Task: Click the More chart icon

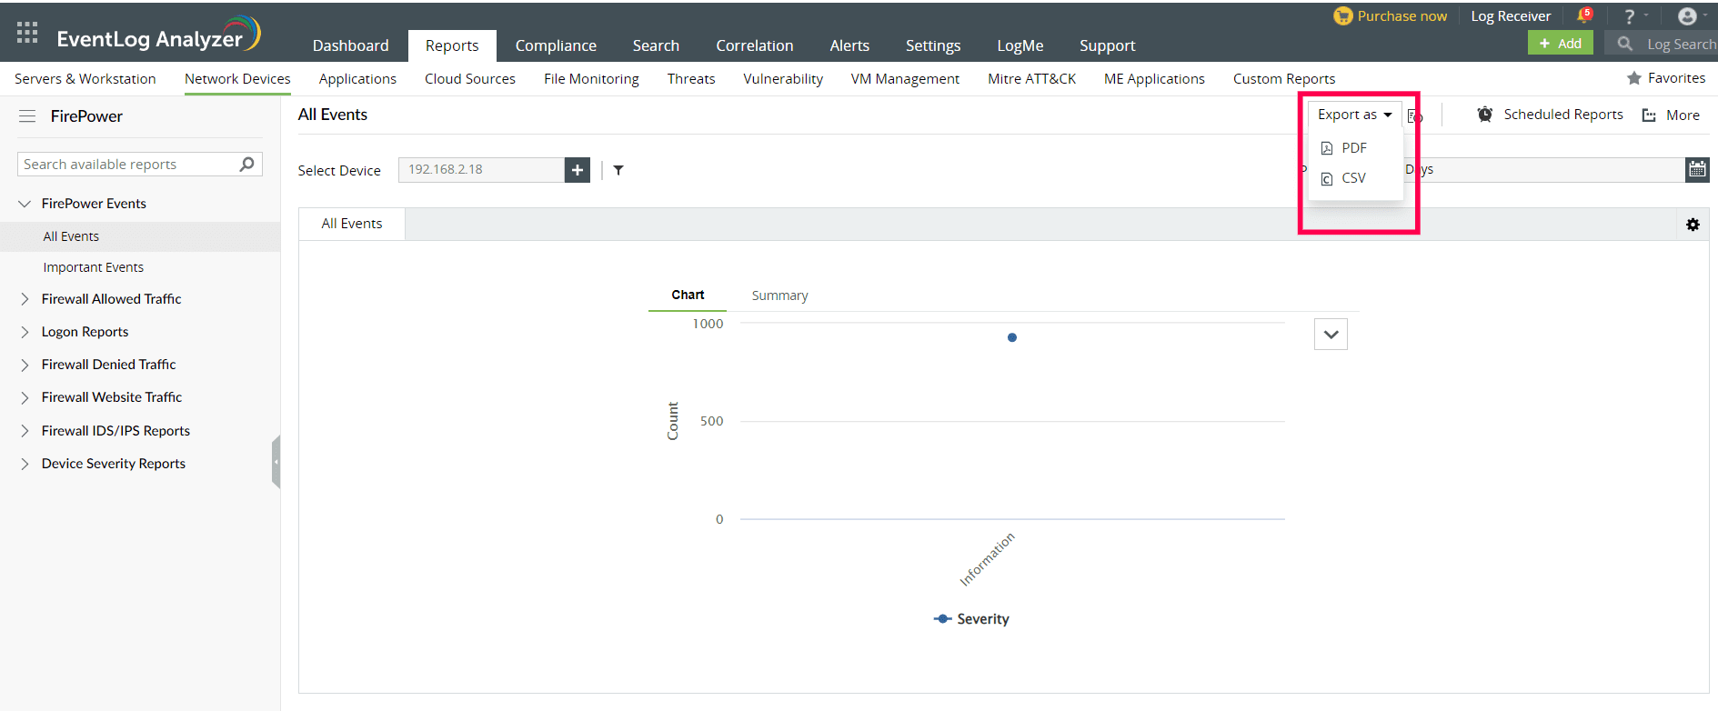Action: [1649, 115]
